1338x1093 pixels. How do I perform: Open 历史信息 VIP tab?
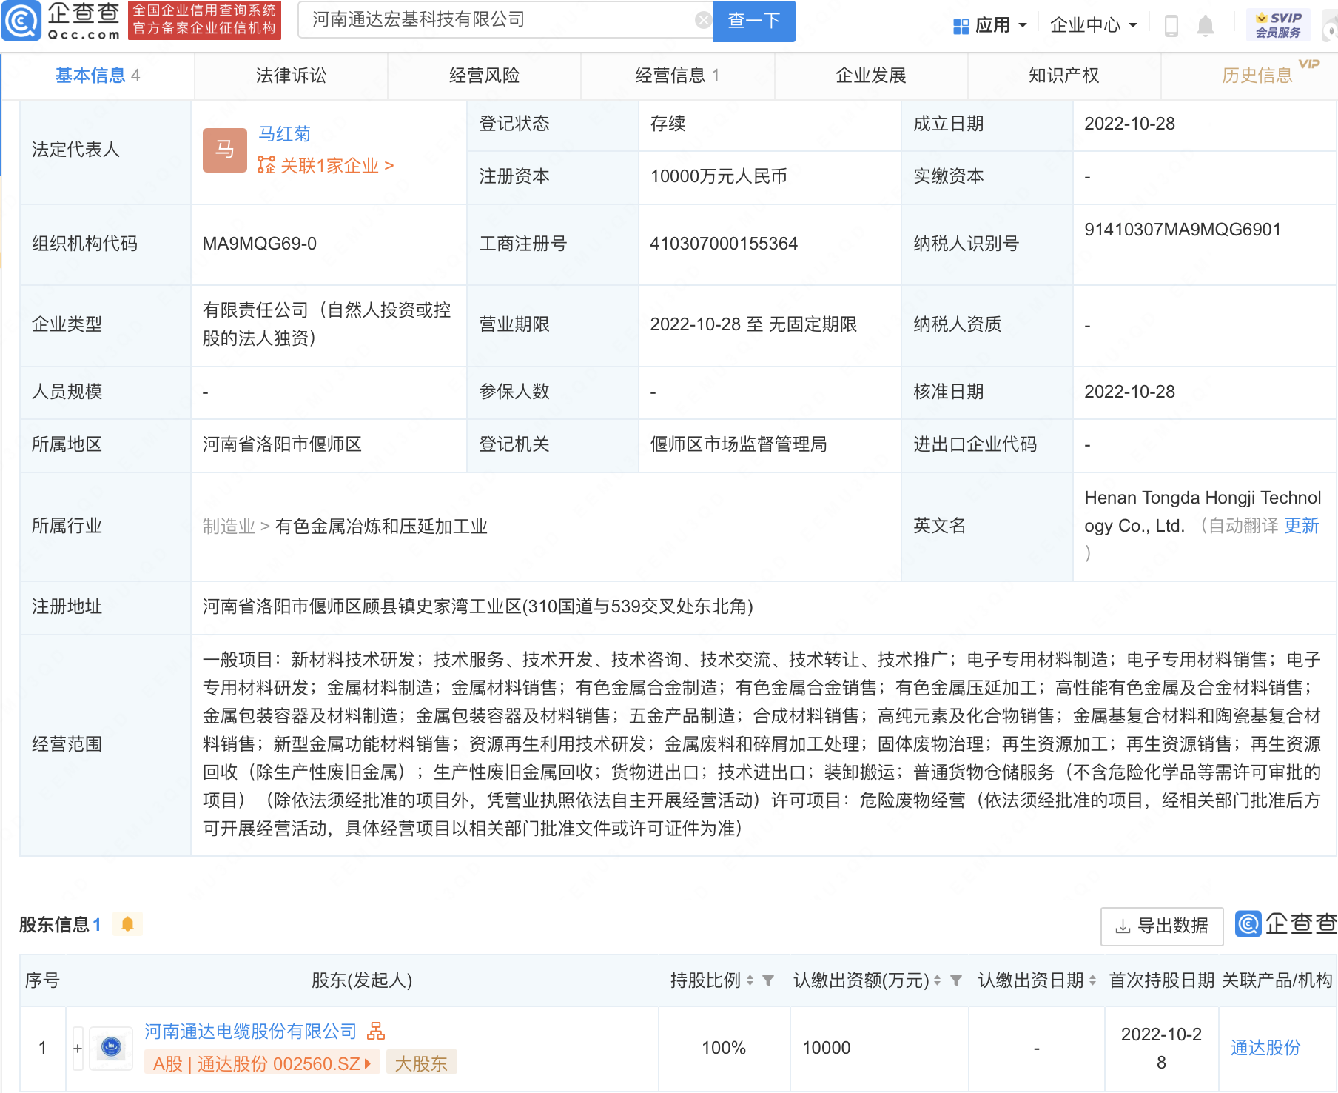pos(1257,76)
